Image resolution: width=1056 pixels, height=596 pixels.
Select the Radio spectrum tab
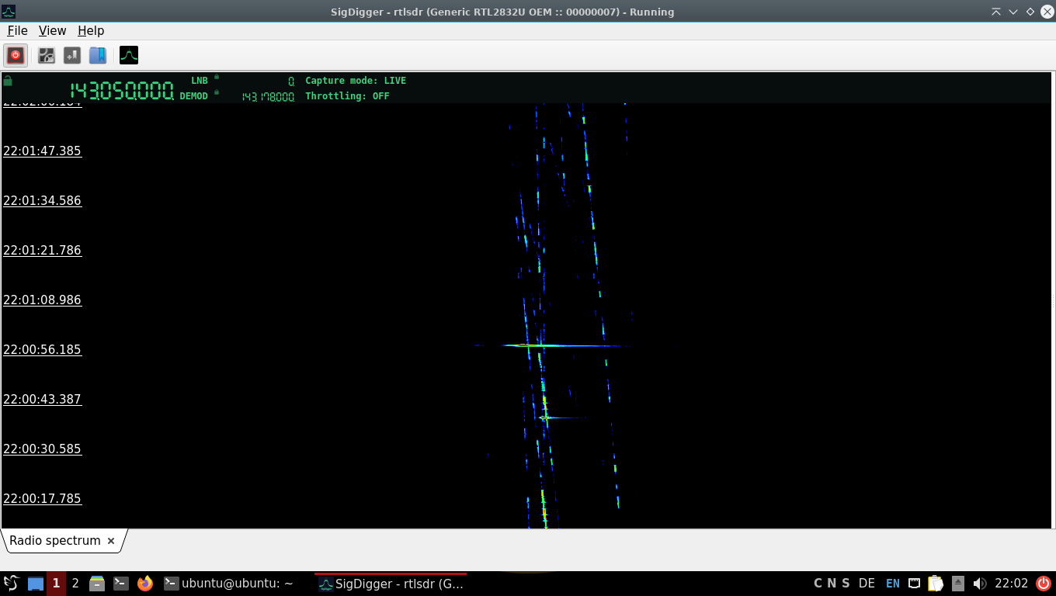pos(55,541)
